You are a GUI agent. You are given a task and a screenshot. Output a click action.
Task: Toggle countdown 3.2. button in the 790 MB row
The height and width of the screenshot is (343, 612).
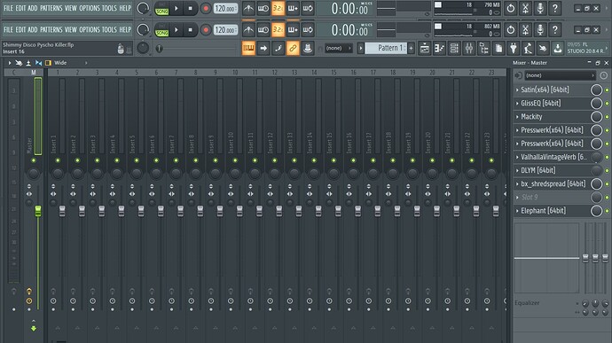(278, 8)
